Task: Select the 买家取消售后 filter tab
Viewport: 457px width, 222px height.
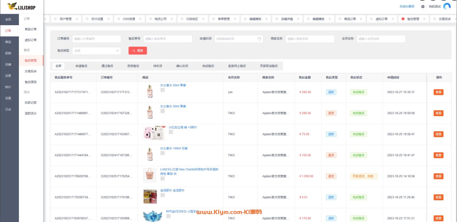Action: pos(269,66)
